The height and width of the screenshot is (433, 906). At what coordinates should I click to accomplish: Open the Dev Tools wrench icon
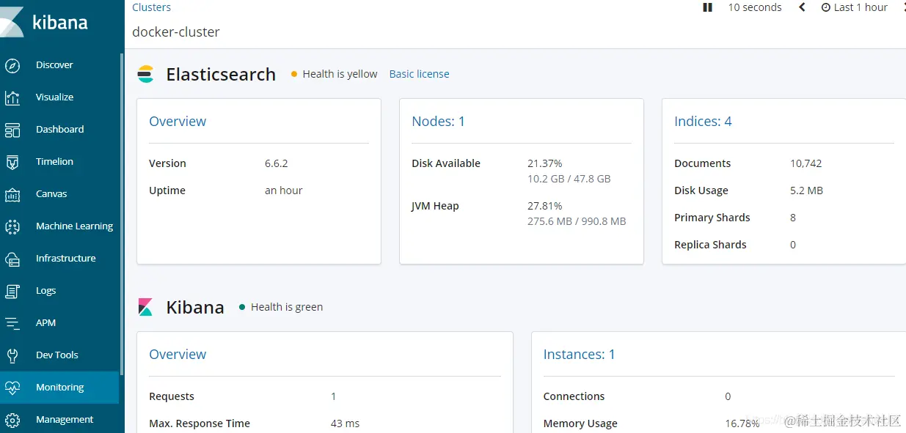12,355
